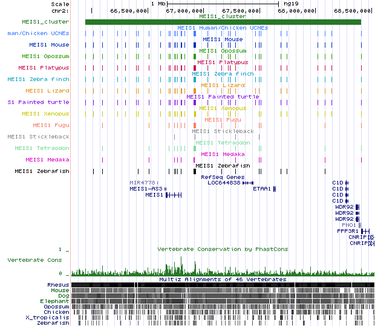Open the RefSeq Genes track title
The width and height of the screenshot is (375, 326).
pyautogui.click(x=223, y=177)
